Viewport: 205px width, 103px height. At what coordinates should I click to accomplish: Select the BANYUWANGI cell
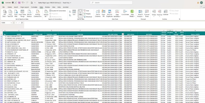[38, 63]
